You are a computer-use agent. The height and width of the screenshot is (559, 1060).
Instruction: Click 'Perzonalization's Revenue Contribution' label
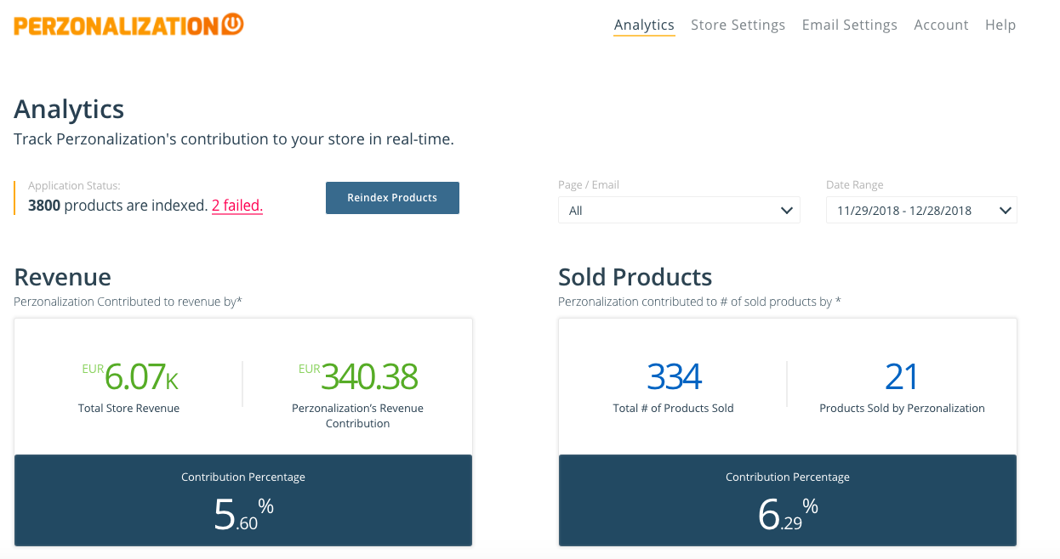click(x=358, y=416)
